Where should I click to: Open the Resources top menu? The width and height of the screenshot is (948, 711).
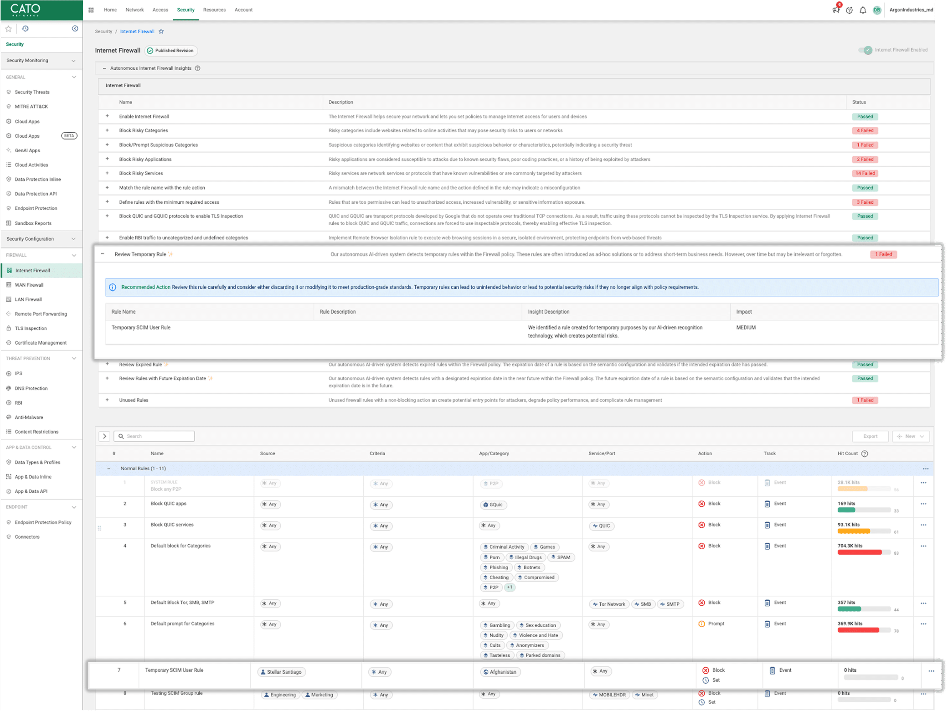(214, 10)
